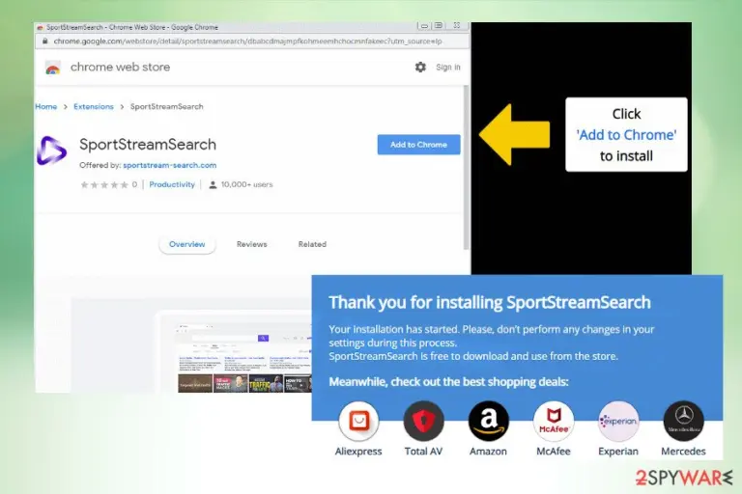Open the settings gear in Chrome Web Store

420,68
